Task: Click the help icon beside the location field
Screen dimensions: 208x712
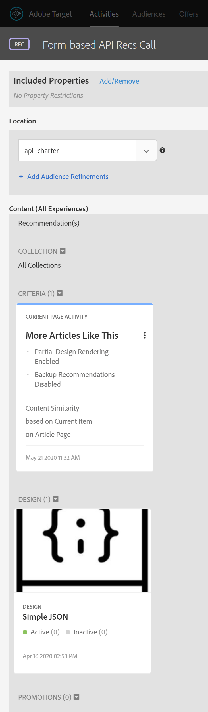Action: tap(162, 150)
